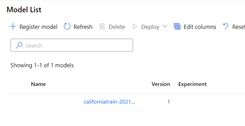Select the Register model label
Viewport: 245px width, 126px height.
[38, 27]
